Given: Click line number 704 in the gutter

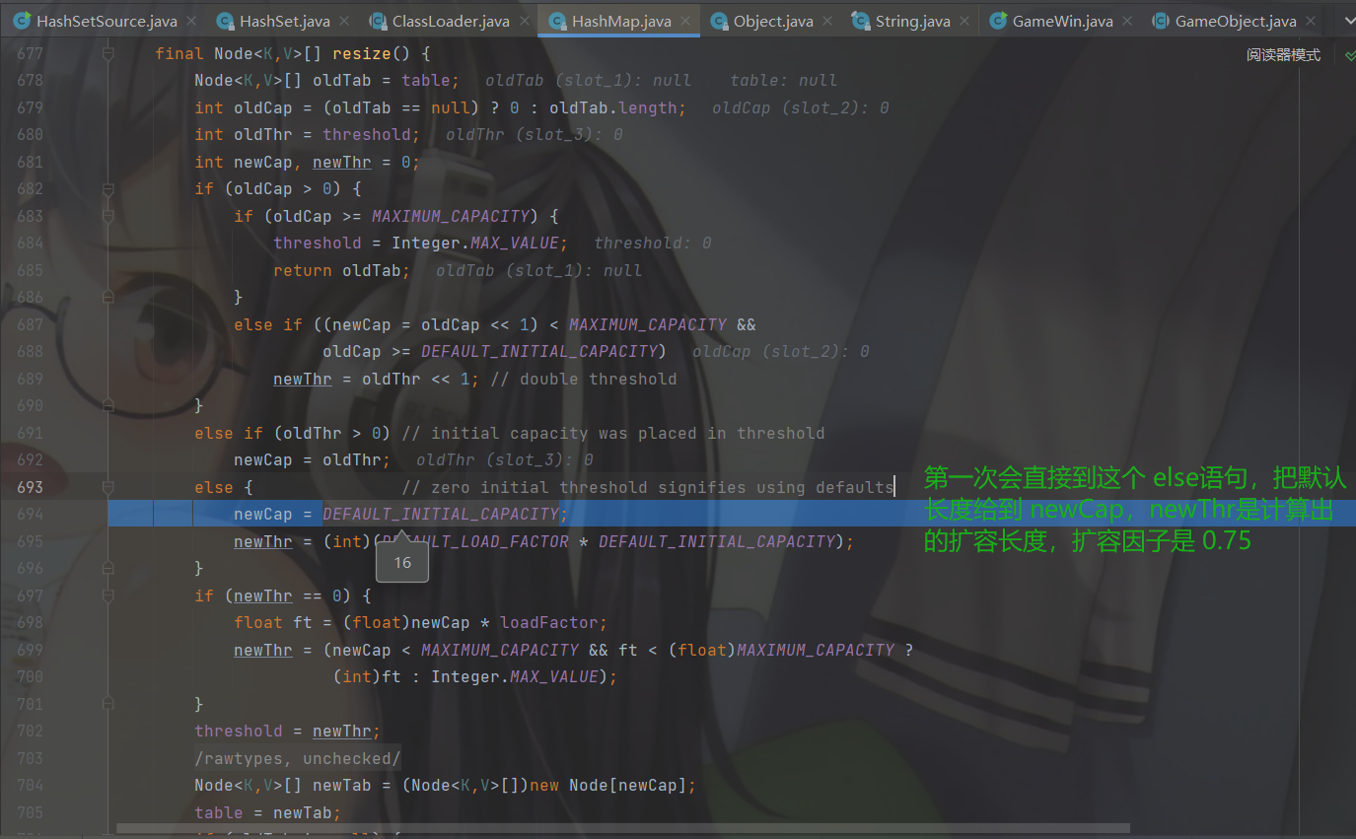Looking at the screenshot, I should 31,785.
